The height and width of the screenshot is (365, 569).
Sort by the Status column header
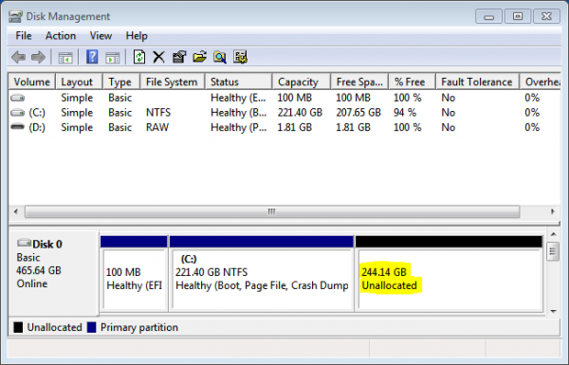[238, 82]
